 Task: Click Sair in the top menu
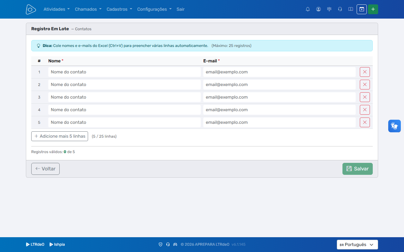181,9
